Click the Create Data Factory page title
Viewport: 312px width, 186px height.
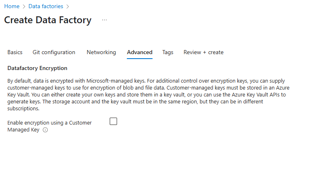tap(48, 20)
